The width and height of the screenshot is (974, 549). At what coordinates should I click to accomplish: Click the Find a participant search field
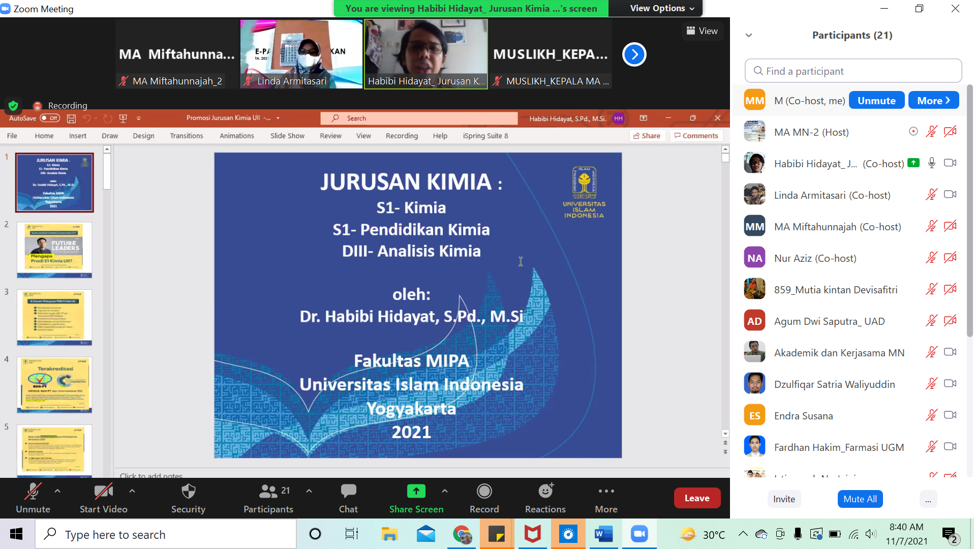853,71
